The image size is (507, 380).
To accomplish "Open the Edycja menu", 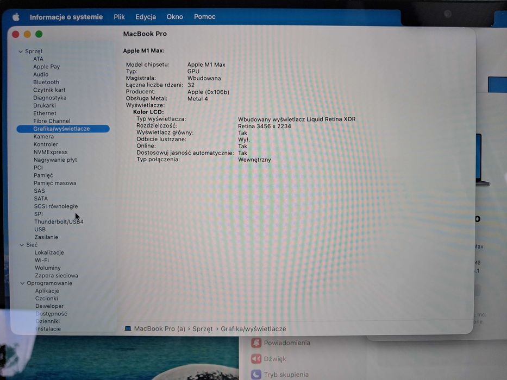I will click(146, 17).
